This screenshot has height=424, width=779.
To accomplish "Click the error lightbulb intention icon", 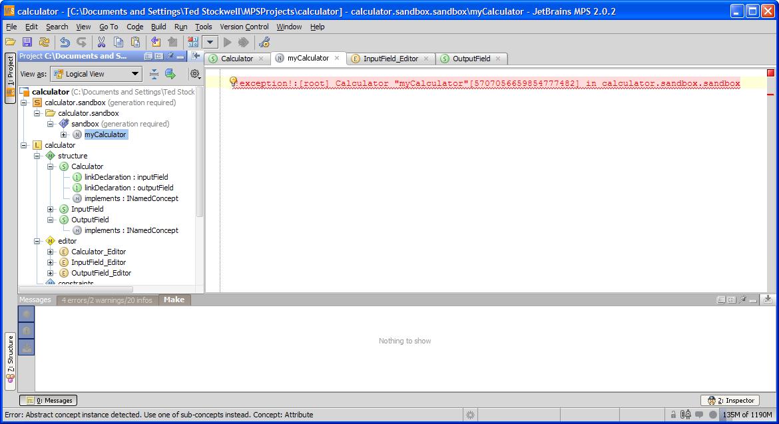I will click(x=234, y=82).
